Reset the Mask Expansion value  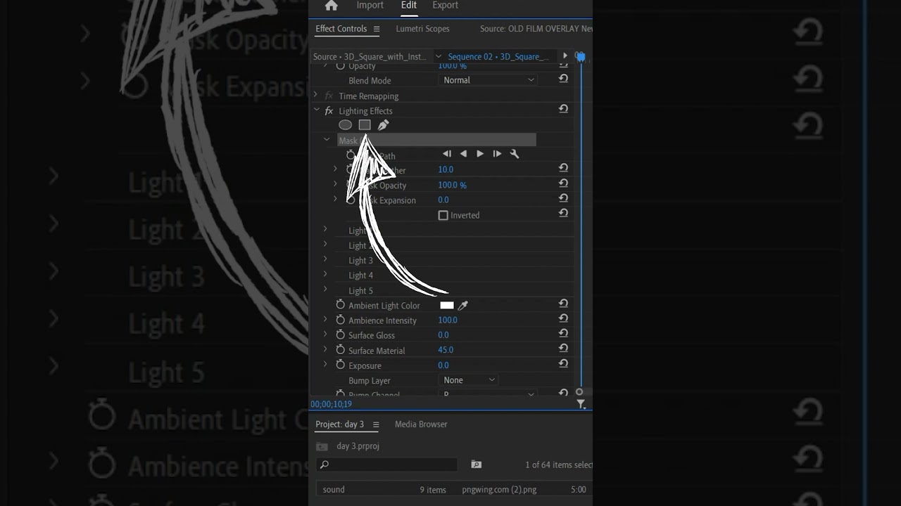click(563, 198)
